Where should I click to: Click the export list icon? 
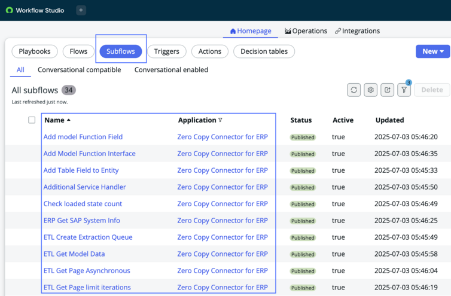[387, 90]
